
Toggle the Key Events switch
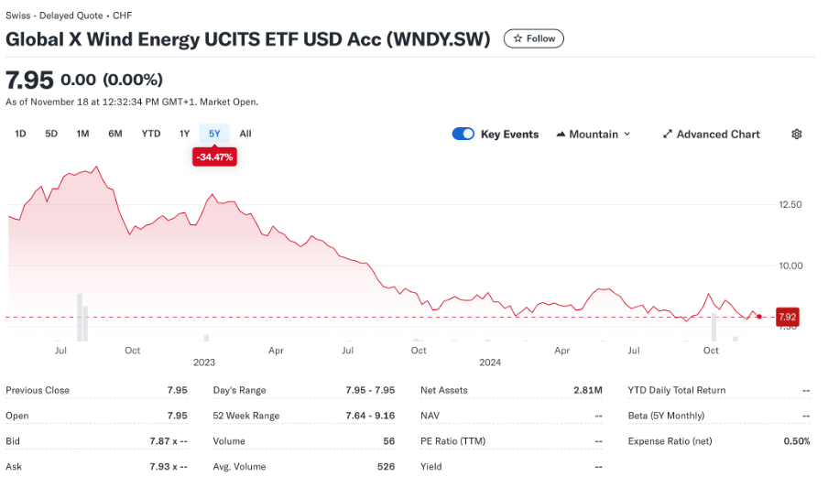pos(463,134)
